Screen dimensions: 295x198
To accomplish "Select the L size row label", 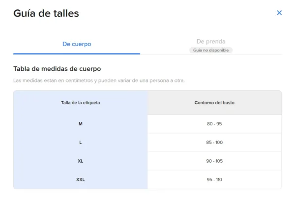I will click(x=80, y=142).
